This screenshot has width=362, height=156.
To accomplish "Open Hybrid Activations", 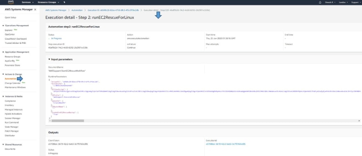I will coord(14,114).
